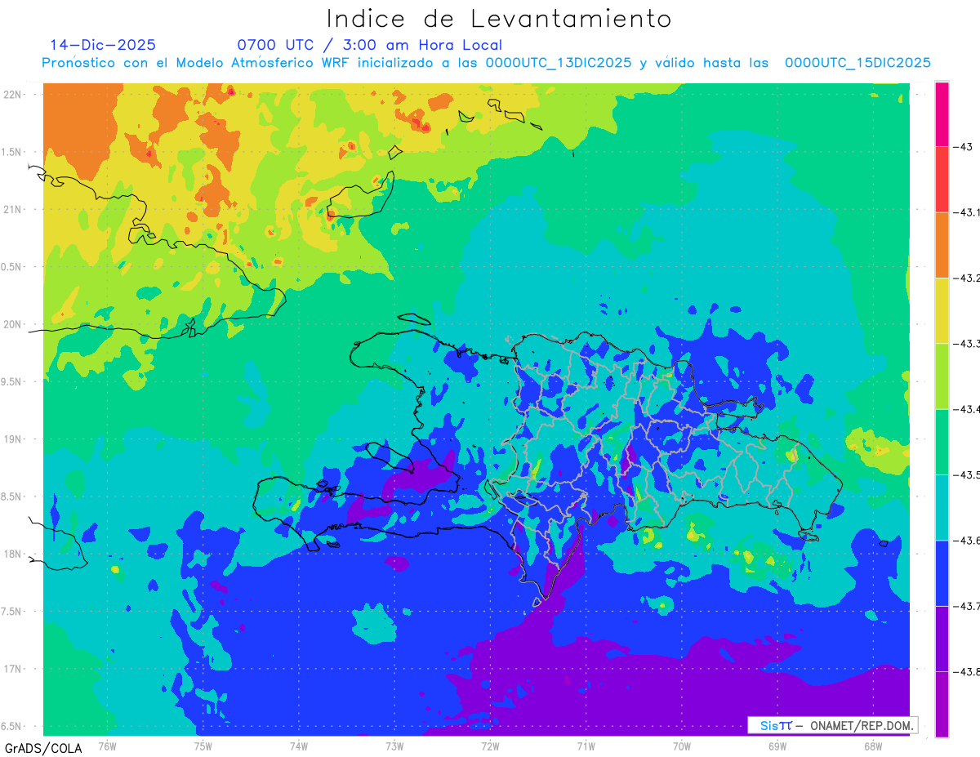The image size is (980, 757).
Task: Pick the pink swatch atop the color legend
Action: tap(942, 114)
